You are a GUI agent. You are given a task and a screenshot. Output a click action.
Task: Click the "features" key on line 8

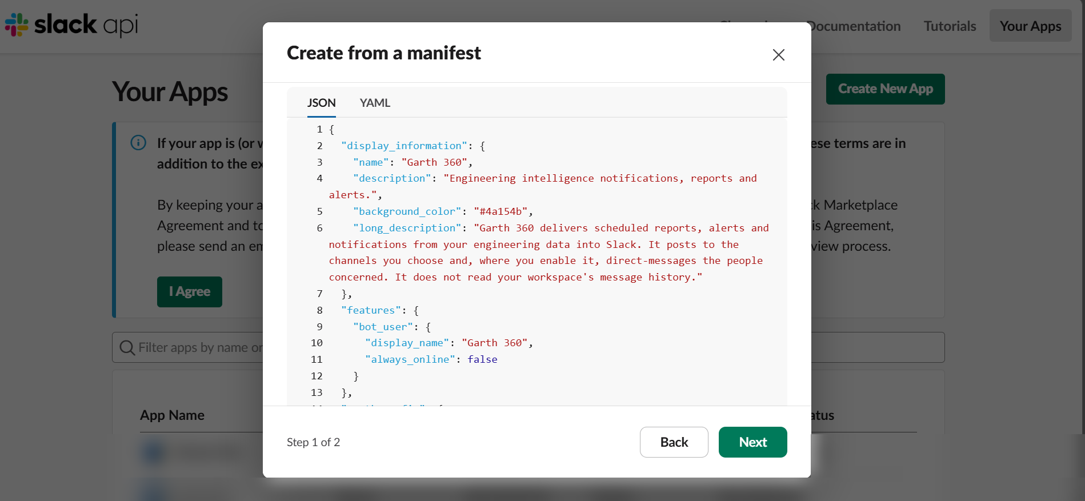tap(371, 310)
